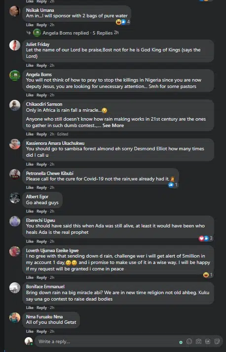The height and width of the screenshot is (352, 226).
Task: Reply to Boniface Emmanuel's comment
Action: click(x=41, y=308)
